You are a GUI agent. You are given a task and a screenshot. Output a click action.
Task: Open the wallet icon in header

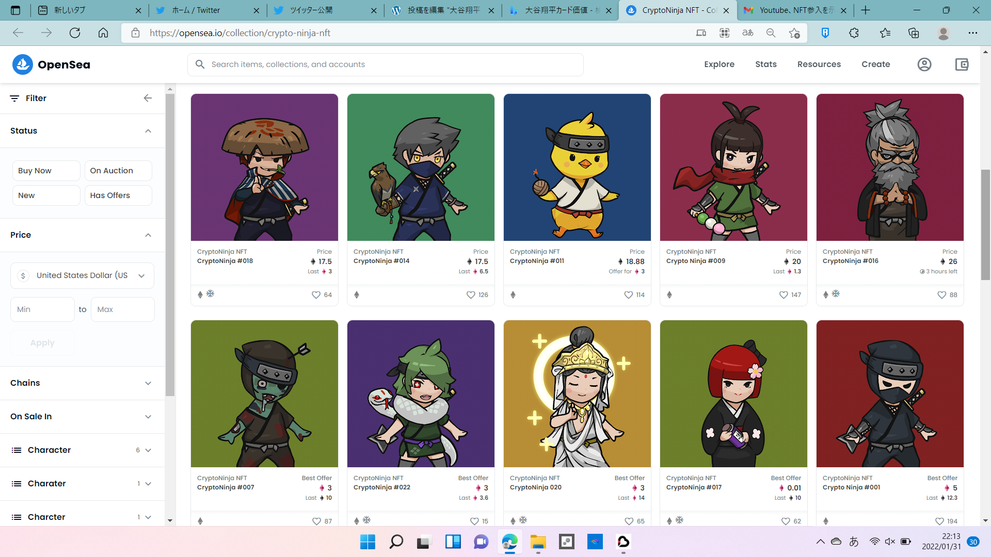tap(962, 64)
